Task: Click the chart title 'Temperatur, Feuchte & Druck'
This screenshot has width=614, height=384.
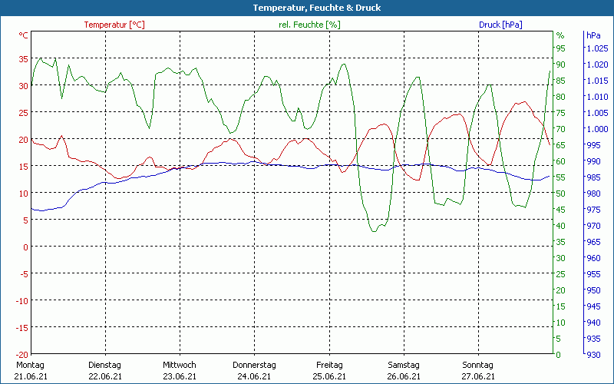Action: click(x=317, y=8)
